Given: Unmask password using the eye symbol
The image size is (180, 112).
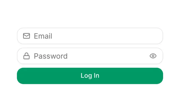Looking at the screenshot, I should pos(153,56).
